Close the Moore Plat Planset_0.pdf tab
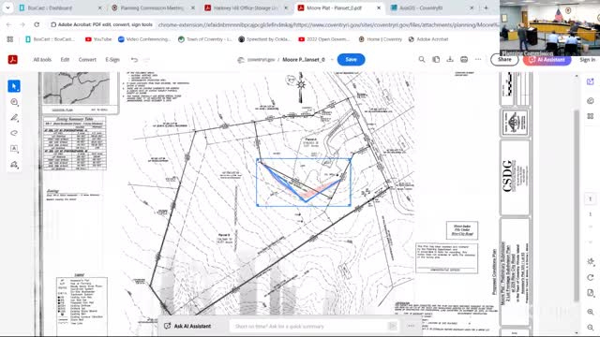600x337 pixels. click(x=379, y=7)
